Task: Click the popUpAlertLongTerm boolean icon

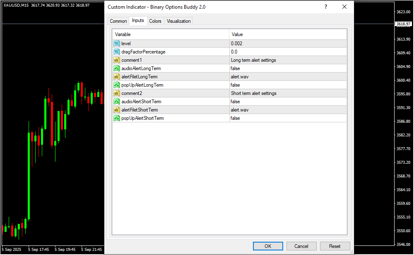Action: tap(116, 85)
